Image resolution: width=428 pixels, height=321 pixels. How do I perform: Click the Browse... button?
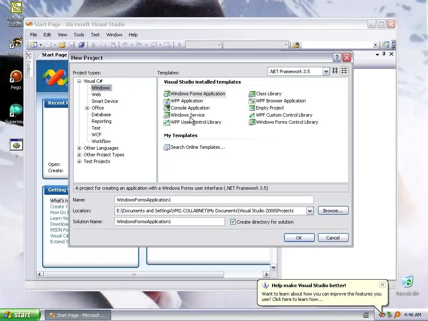click(333, 211)
